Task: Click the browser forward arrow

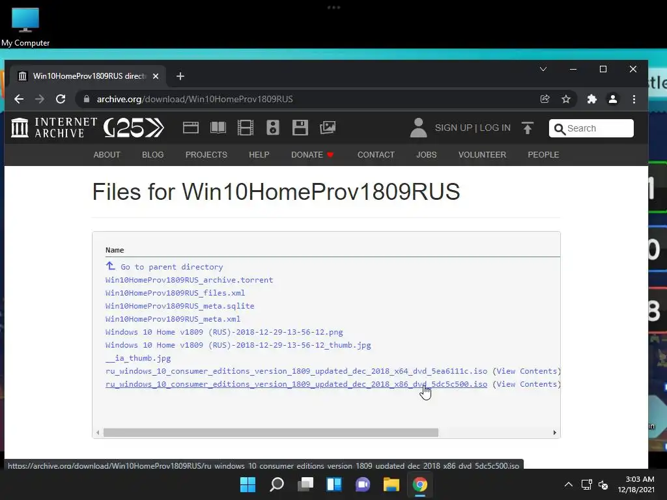Action: [x=40, y=99]
